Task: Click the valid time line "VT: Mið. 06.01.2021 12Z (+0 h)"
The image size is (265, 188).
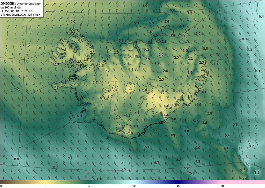Action: [x=21, y=15]
